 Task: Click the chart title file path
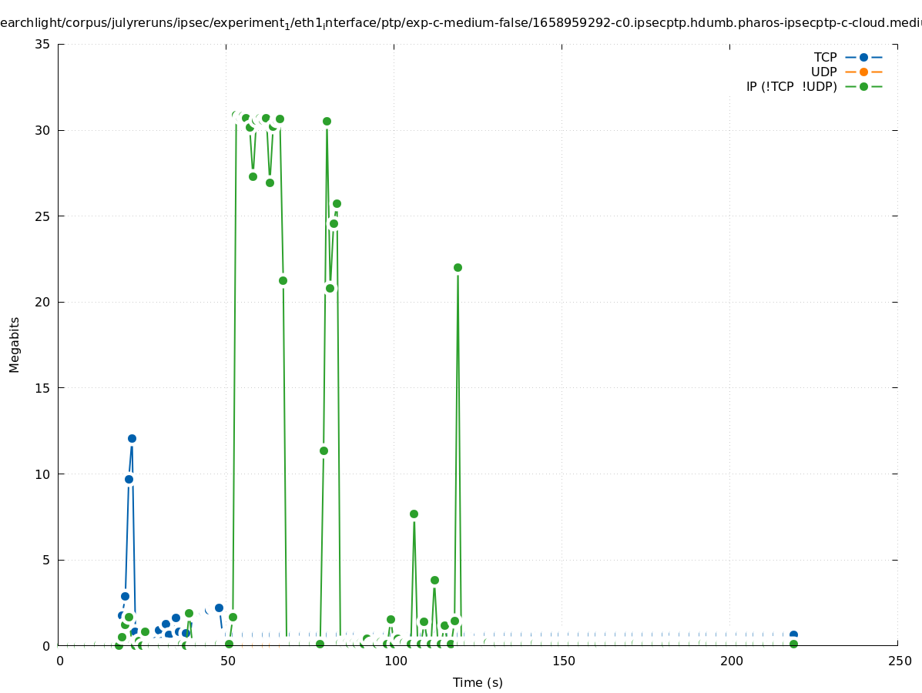[x=461, y=23]
